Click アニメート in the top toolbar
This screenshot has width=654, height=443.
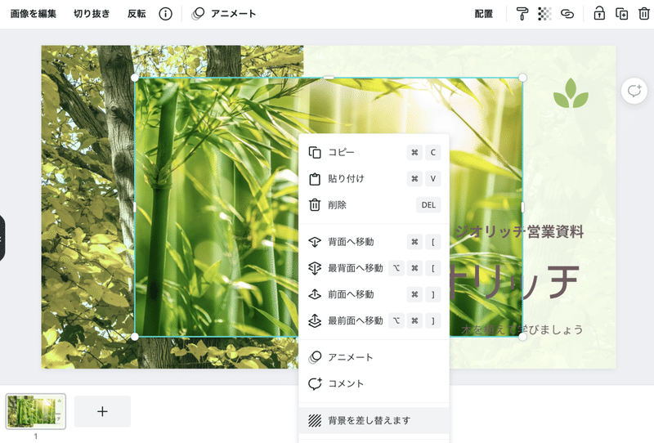pyautogui.click(x=223, y=14)
